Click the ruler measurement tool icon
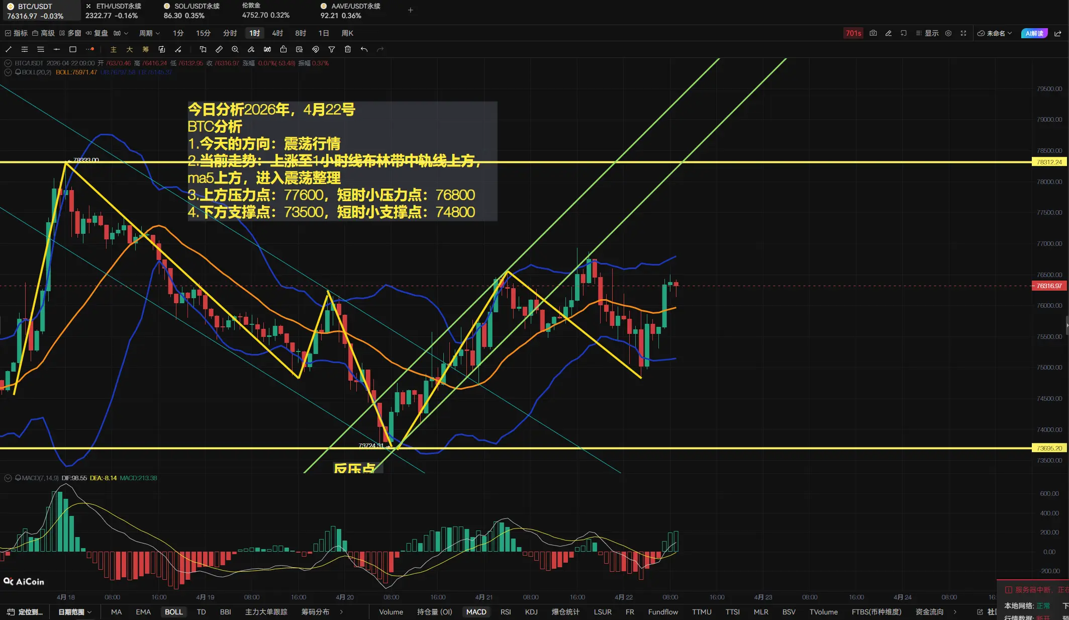 (219, 49)
